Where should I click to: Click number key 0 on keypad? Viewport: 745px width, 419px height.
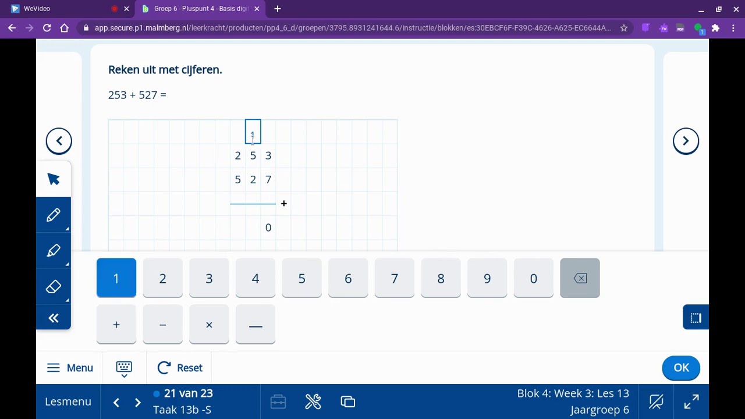click(x=534, y=278)
